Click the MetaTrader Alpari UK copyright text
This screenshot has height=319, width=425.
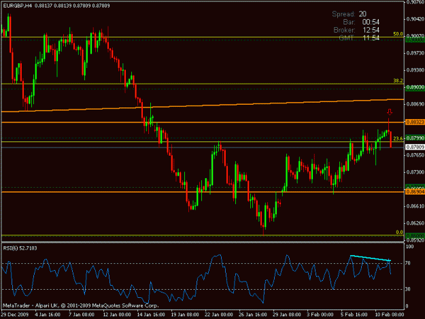[80, 305]
